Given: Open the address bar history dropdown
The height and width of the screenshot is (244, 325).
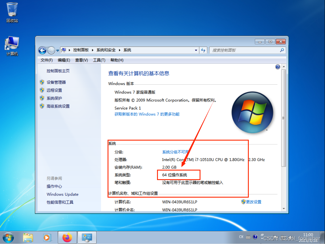Looking at the screenshot, I should click(196, 50).
